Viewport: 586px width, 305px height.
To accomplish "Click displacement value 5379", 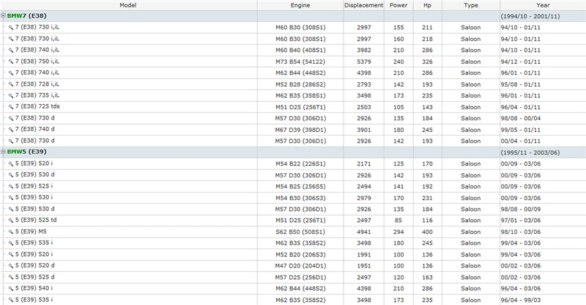I will (x=363, y=62).
